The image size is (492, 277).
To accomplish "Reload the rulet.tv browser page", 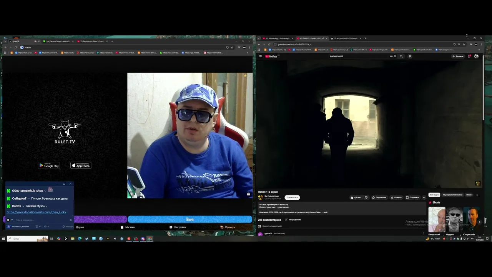I will tap(15, 47).
